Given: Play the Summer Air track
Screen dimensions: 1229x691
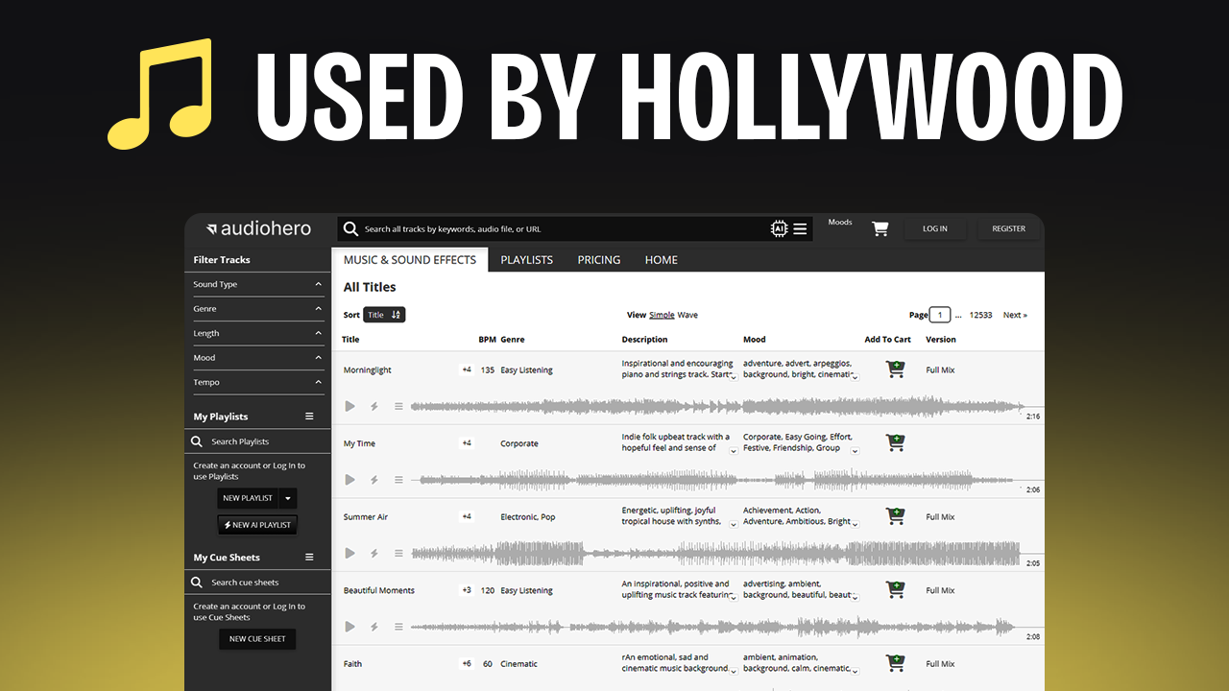Looking at the screenshot, I should tap(350, 553).
